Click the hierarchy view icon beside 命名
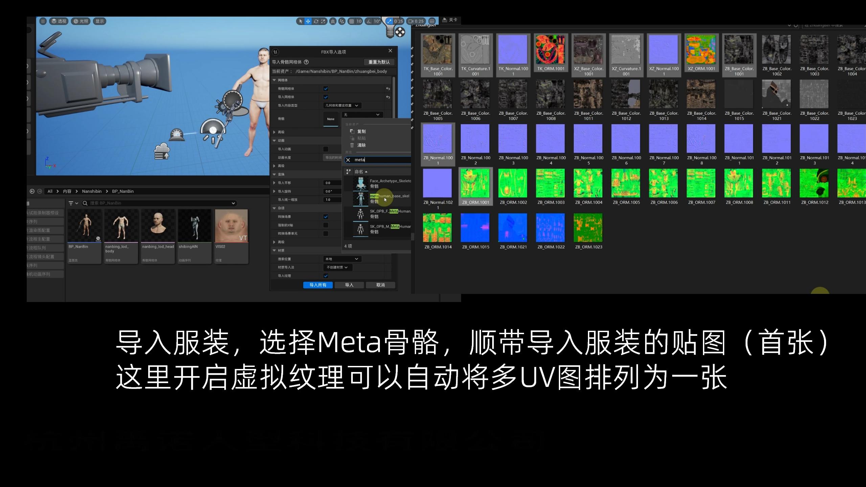Viewport: 866px width, 487px height. pyautogui.click(x=348, y=172)
